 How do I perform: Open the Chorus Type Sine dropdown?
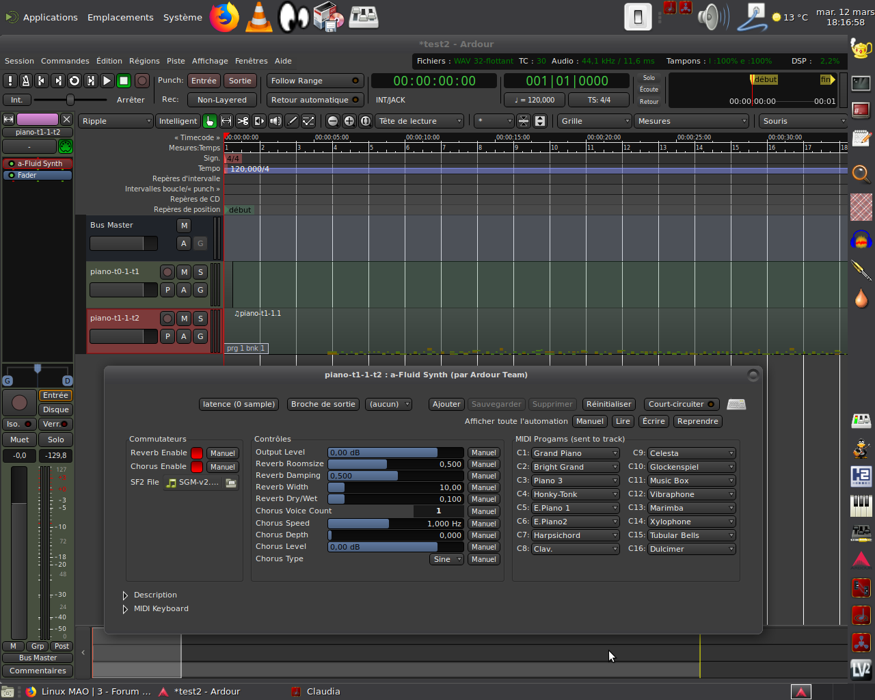coord(446,559)
